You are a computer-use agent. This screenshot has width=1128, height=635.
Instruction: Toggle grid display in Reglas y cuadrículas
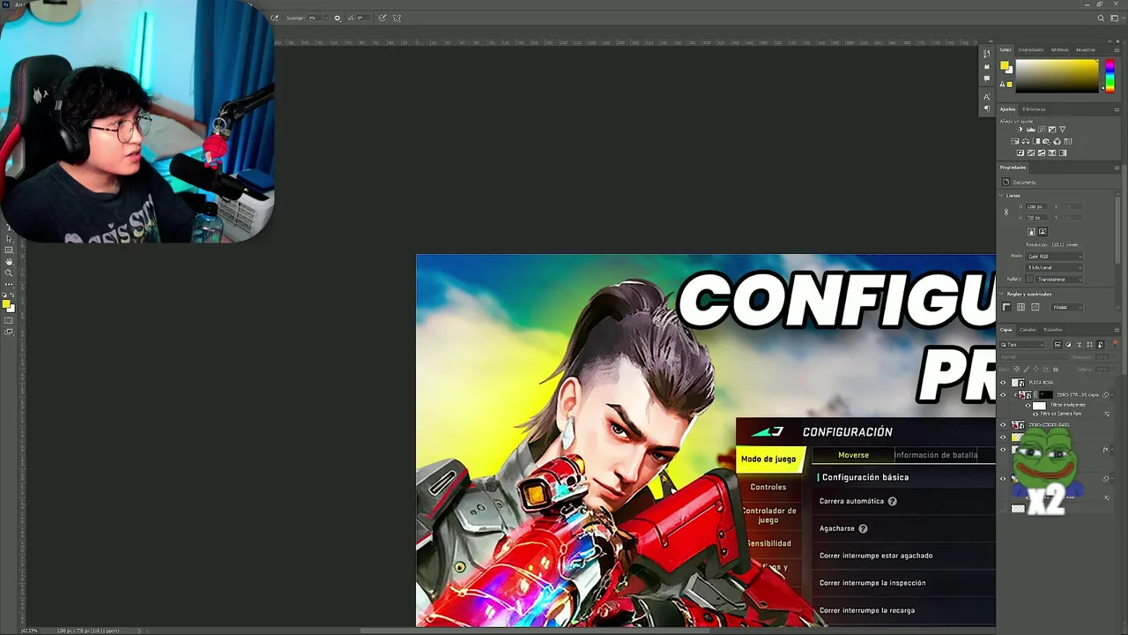pyautogui.click(x=1020, y=307)
